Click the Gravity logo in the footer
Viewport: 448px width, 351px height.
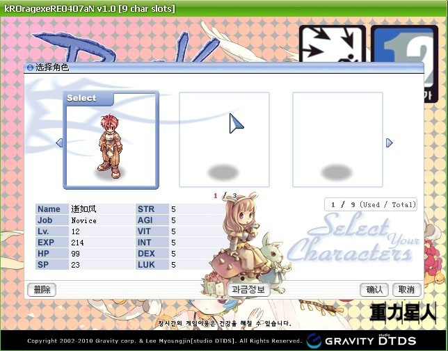[342, 341]
